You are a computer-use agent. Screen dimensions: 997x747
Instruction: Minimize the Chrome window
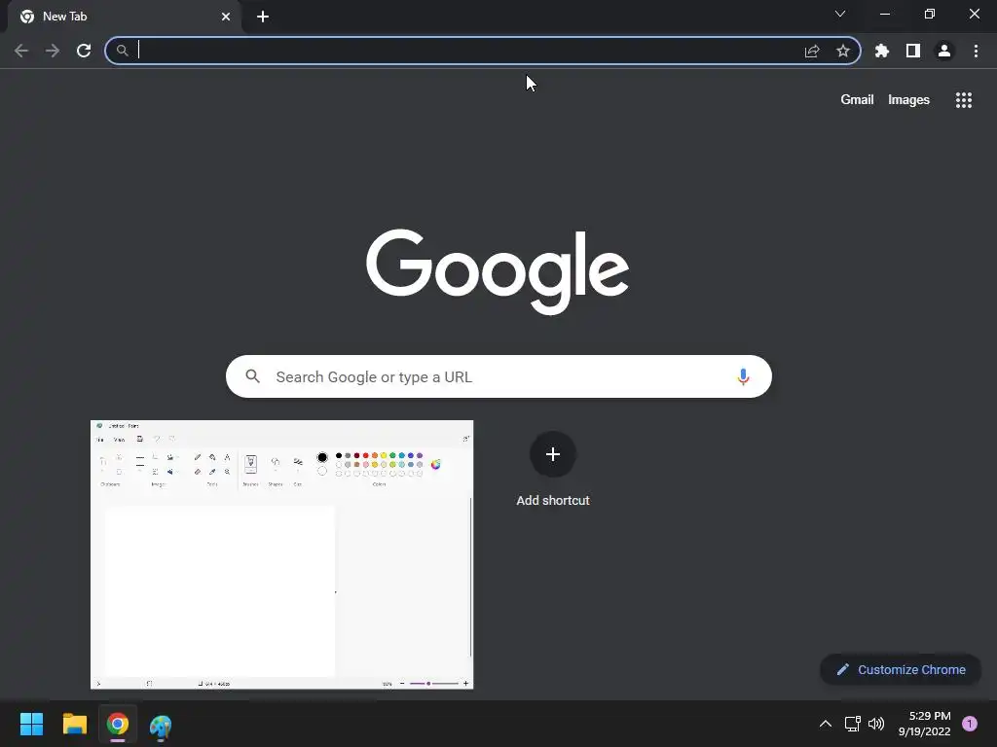(885, 14)
